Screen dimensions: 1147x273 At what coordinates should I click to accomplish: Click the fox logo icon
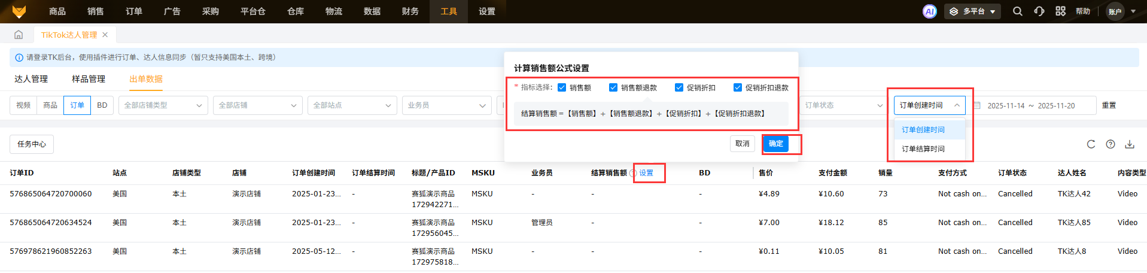[x=19, y=11]
